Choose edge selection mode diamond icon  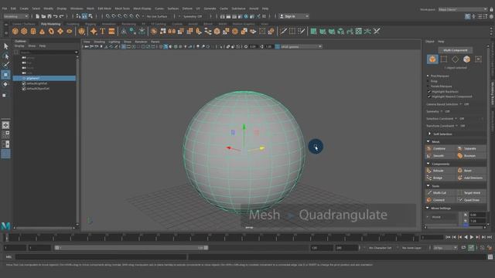(456, 59)
